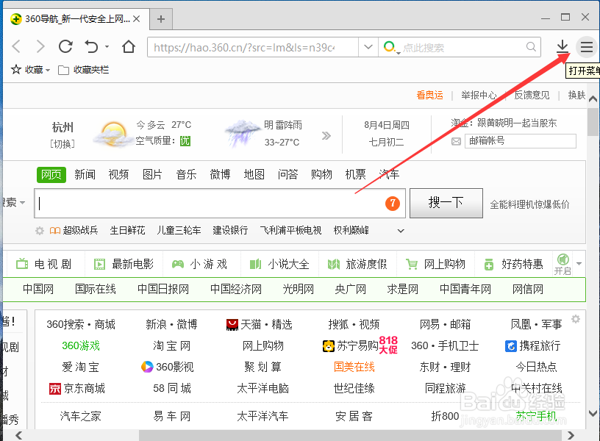Click the 邮箱帐号 input field
Image resolution: width=600 pixels, height=441 pixels.
[x=521, y=141]
